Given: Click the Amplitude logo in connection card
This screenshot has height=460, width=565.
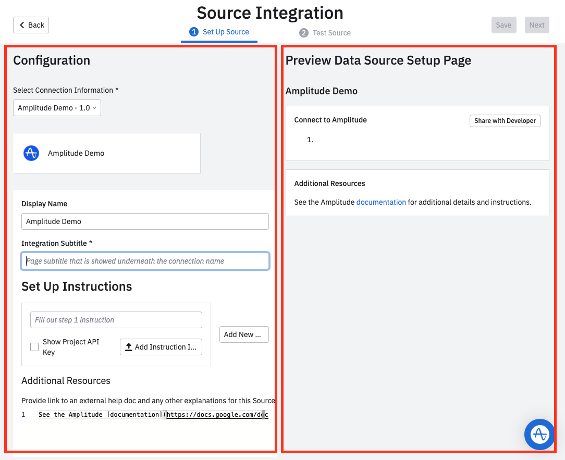Looking at the screenshot, I should [31, 153].
